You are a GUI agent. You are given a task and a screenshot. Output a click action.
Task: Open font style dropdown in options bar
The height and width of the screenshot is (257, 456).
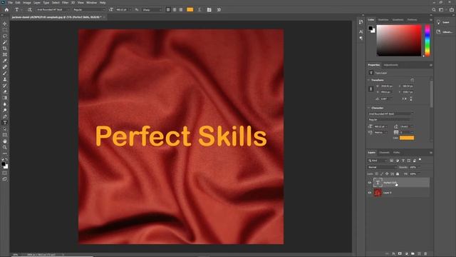click(89, 9)
